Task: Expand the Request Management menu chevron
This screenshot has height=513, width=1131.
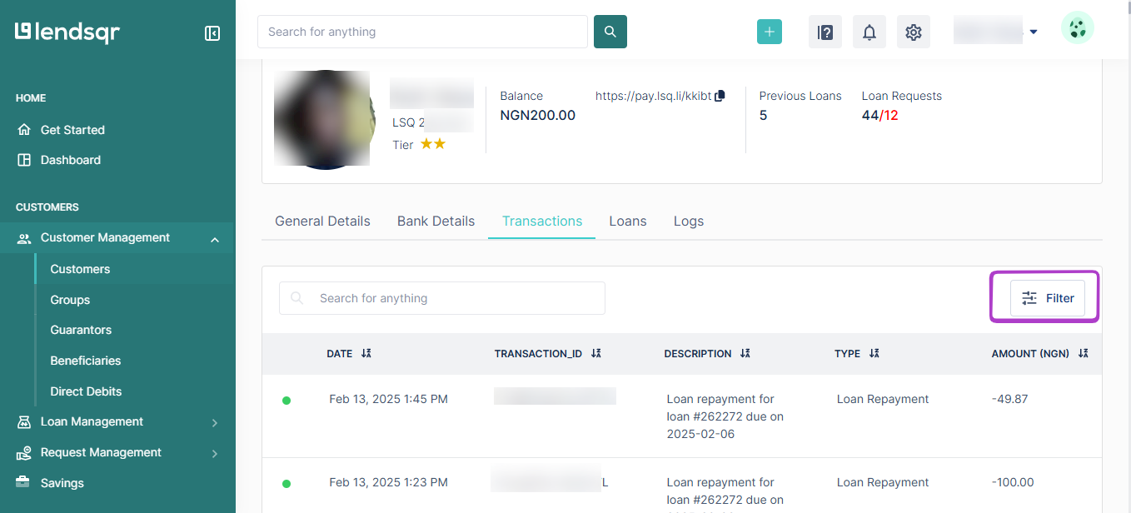Action: 215,454
